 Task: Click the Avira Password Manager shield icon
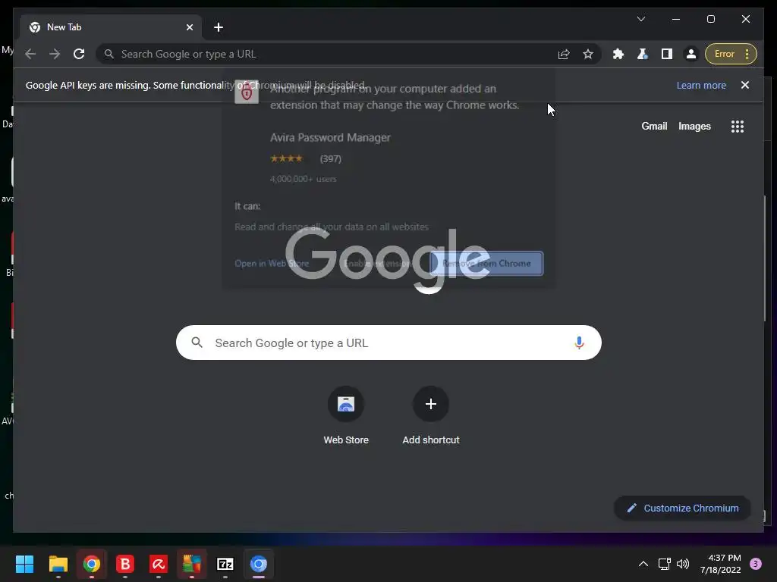click(x=247, y=92)
